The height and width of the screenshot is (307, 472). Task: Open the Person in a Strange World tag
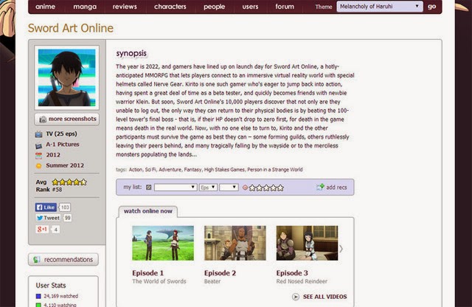[275, 170]
